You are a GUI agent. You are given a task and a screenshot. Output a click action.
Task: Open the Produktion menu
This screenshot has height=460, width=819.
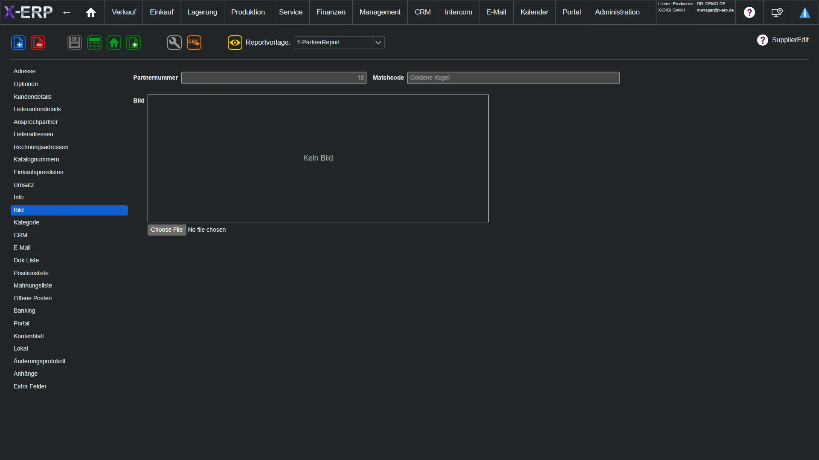coord(248,12)
